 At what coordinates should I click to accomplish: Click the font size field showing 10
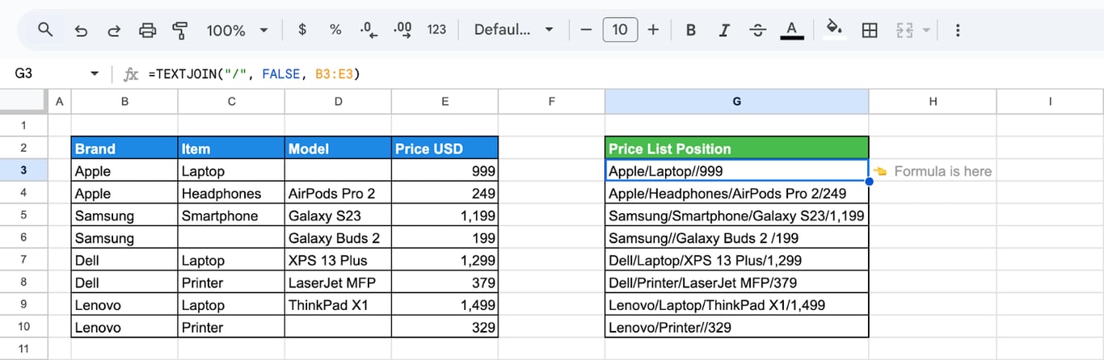[620, 30]
